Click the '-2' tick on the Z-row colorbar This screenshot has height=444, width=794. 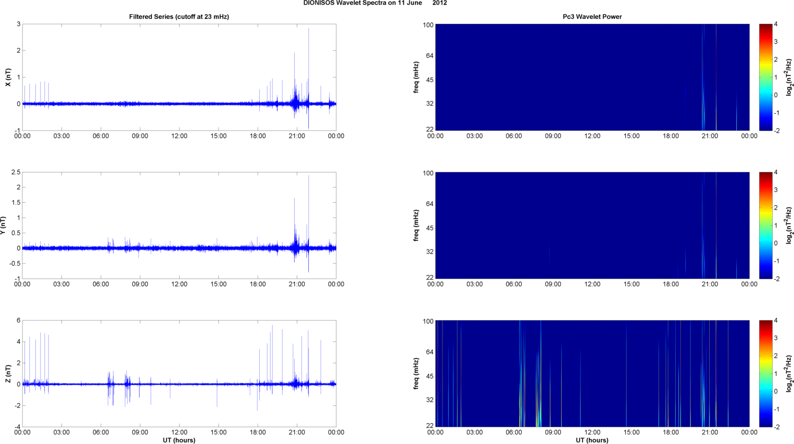776,427
